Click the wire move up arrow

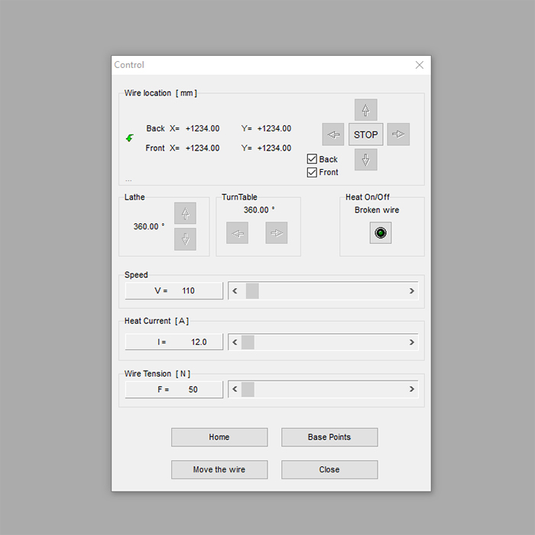click(365, 110)
